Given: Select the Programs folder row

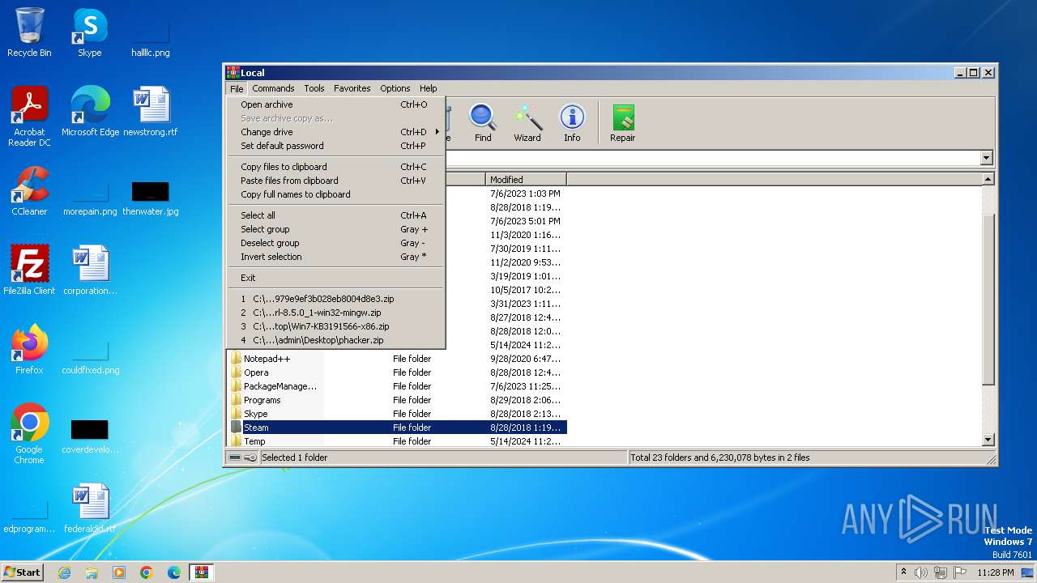Looking at the screenshot, I should tap(397, 400).
